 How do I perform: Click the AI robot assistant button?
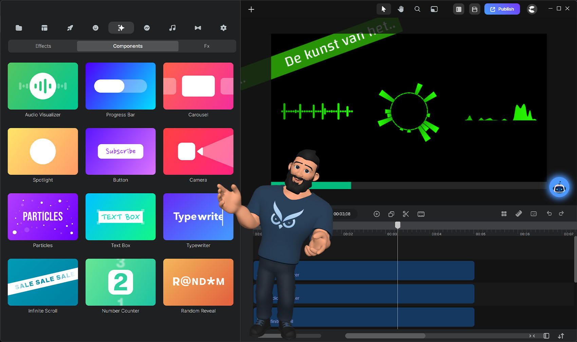click(559, 187)
